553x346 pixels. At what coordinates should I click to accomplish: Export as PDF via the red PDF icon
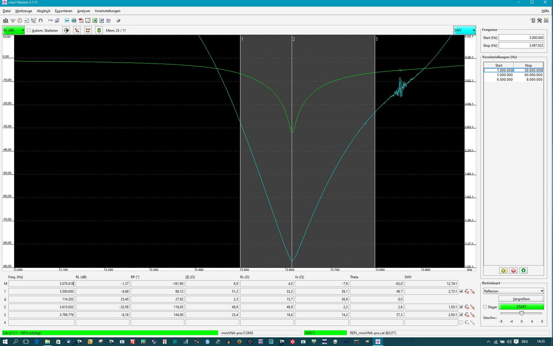coord(81,20)
